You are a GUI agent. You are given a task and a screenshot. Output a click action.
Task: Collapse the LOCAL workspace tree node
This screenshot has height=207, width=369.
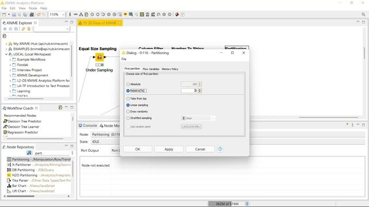(6, 54)
